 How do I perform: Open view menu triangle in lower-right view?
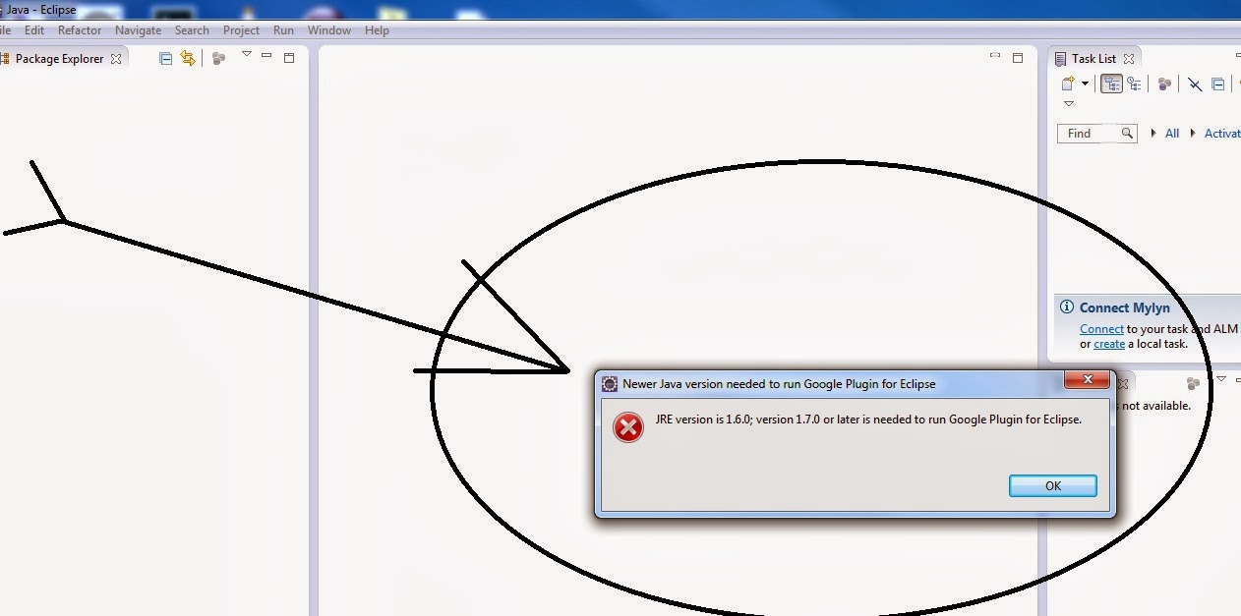(x=1221, y=378)
